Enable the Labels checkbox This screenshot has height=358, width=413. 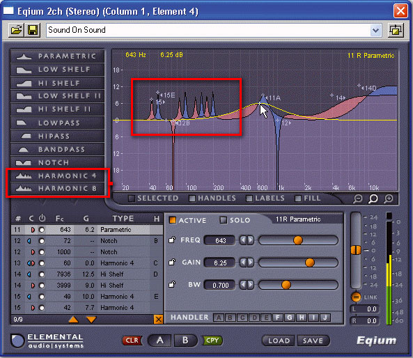(249, 199)
